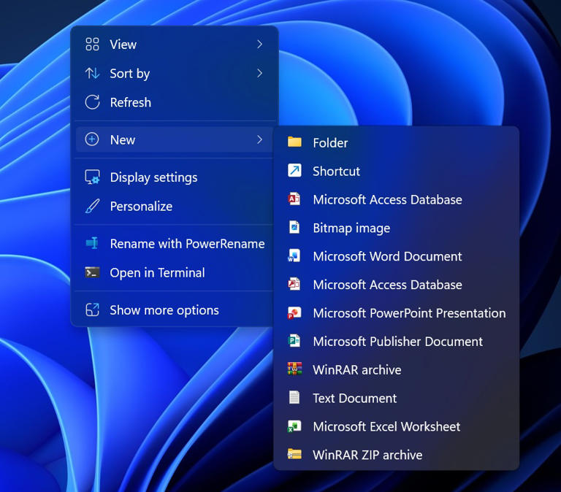Select Personalize in the context menu
Screen dimensions: 561x492
pyautogui.click(x=141, y=207)
